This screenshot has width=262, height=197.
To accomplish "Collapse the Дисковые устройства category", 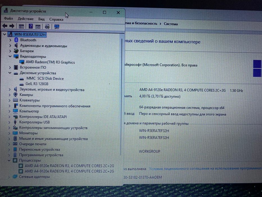I will [x=10, y=73].
